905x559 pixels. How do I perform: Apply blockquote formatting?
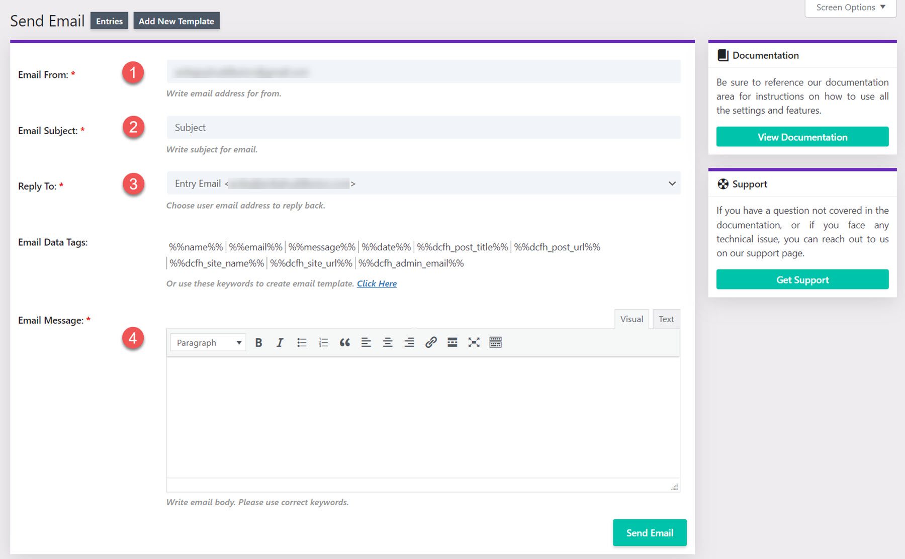coord(345,342)
